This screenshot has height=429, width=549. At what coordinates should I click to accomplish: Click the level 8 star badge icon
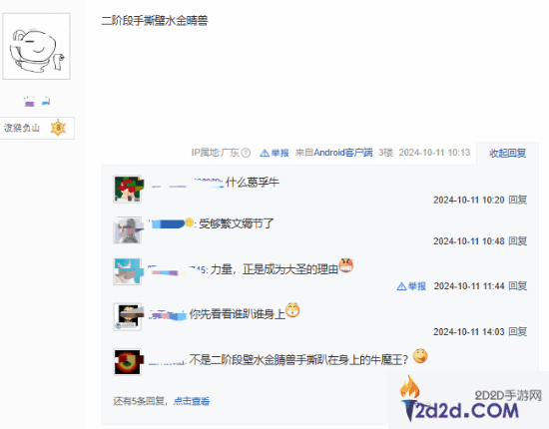coord(58,128)
